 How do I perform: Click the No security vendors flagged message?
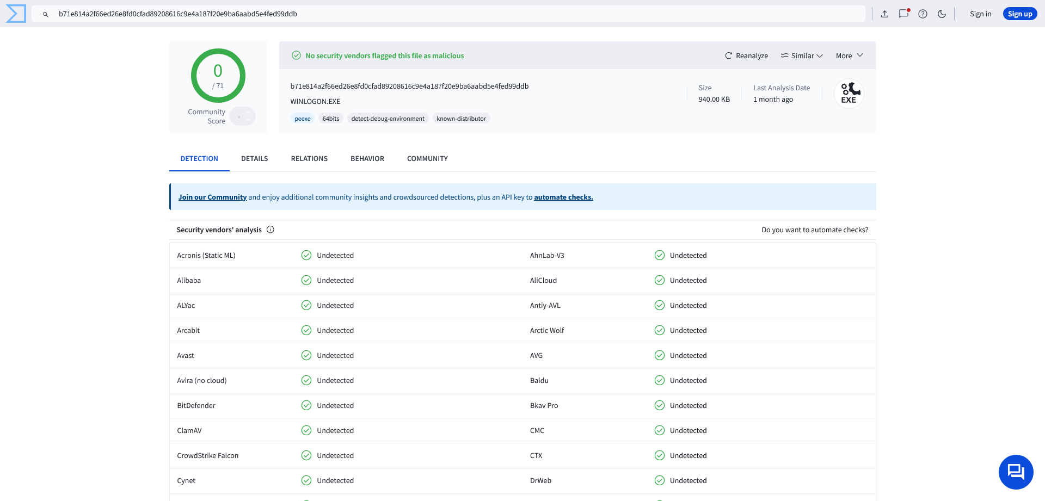pos(385,55)
